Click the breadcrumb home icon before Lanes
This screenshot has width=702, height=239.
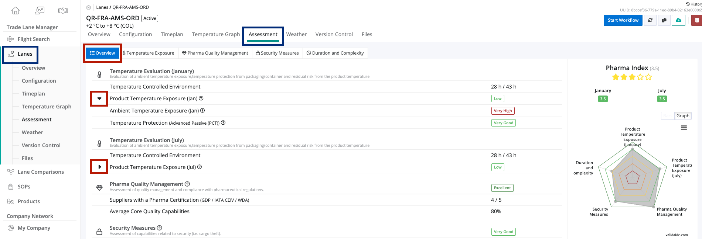(x=89, y=7)
